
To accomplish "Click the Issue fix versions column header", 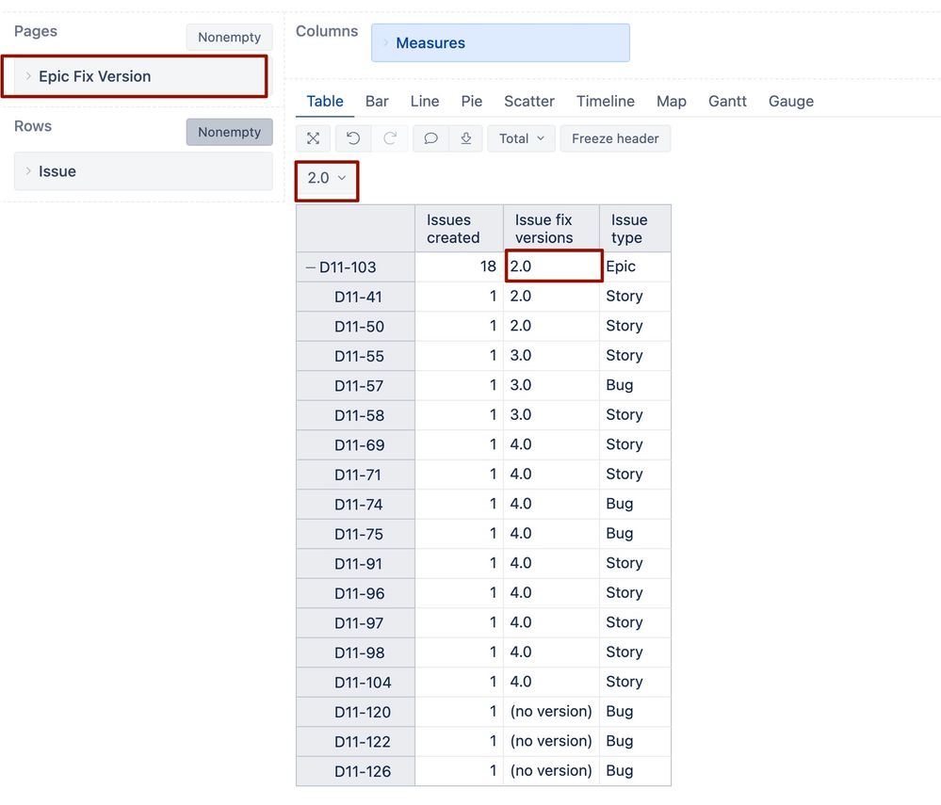I will (x=551, y=229).
